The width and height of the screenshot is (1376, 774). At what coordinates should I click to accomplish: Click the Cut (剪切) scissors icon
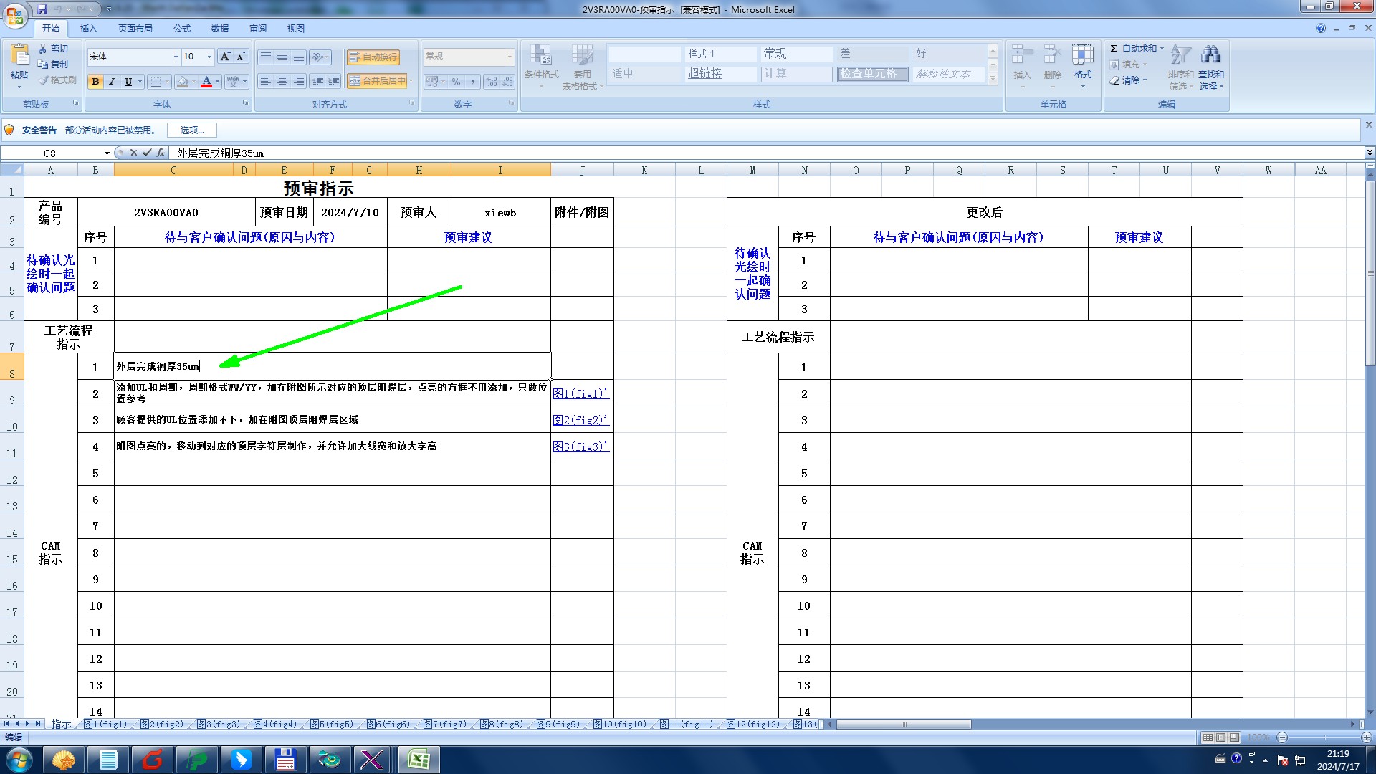[43, 49]
